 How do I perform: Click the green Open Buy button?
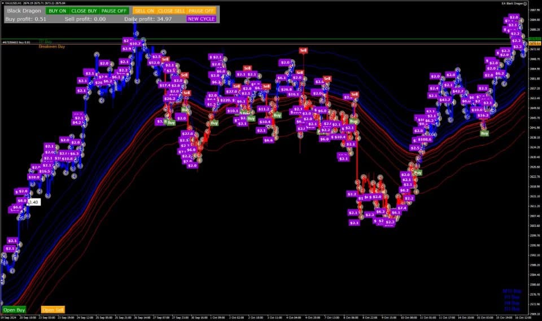click(x=14, y=310)
